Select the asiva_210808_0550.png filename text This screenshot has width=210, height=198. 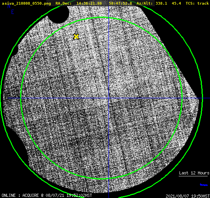pos(26,3)
